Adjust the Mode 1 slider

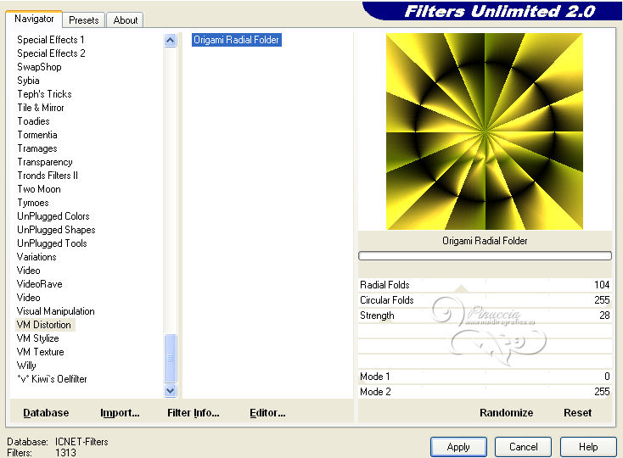click(x=485, y=377)
